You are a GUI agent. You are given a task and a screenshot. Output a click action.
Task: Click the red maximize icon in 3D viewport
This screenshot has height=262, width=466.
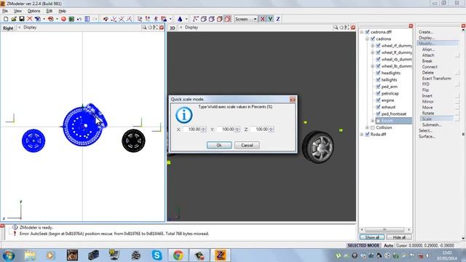point(352,28)
